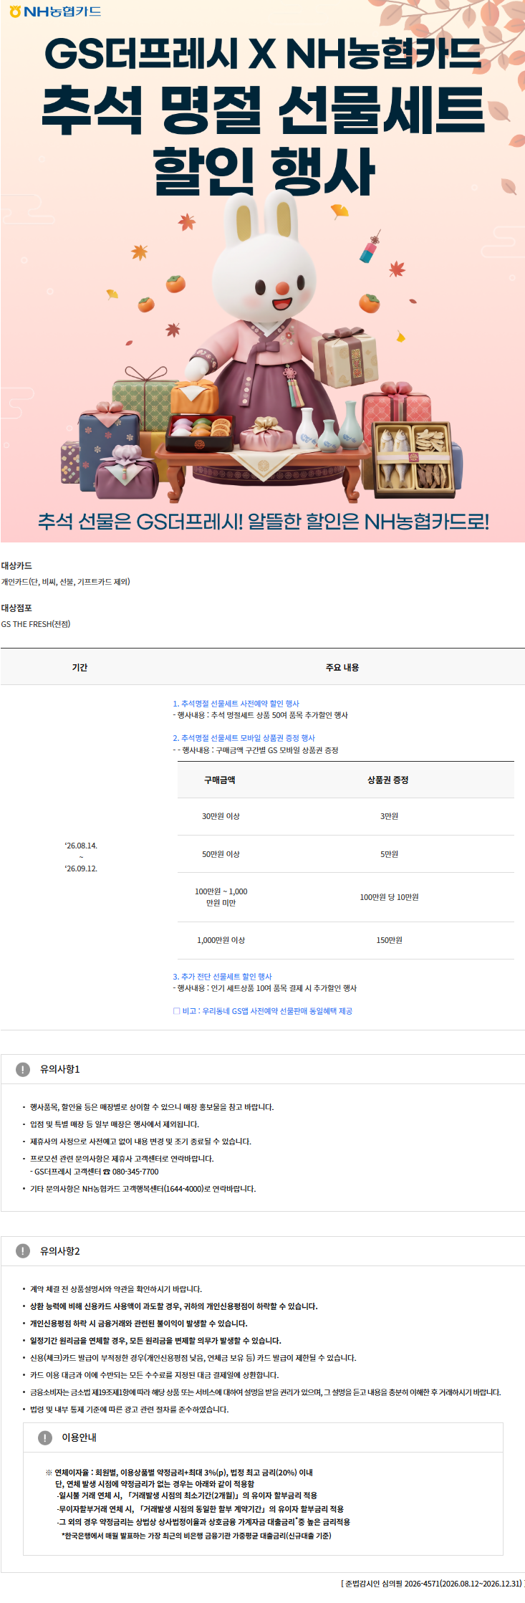This screenshot has height=1603, width=525.
Task: Click banner text '할인 행사'
Action: coord(263,171)
